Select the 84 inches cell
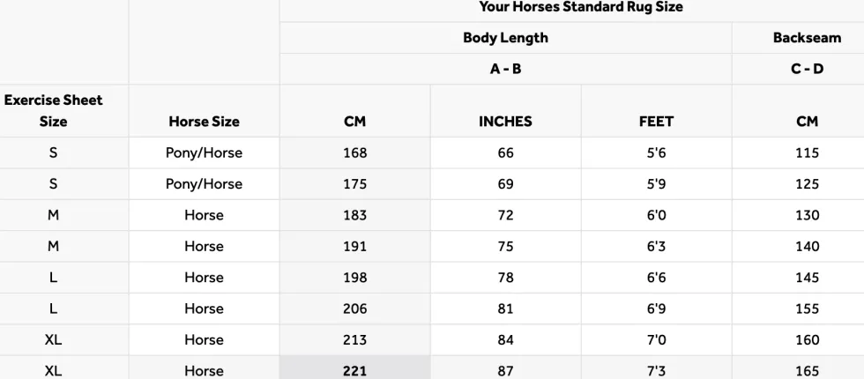 505,340
